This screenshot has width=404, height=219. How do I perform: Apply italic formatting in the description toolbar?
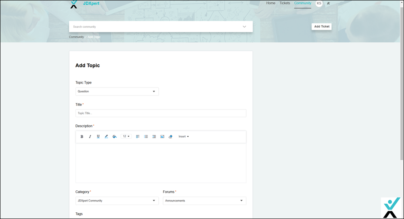point(90,136)
